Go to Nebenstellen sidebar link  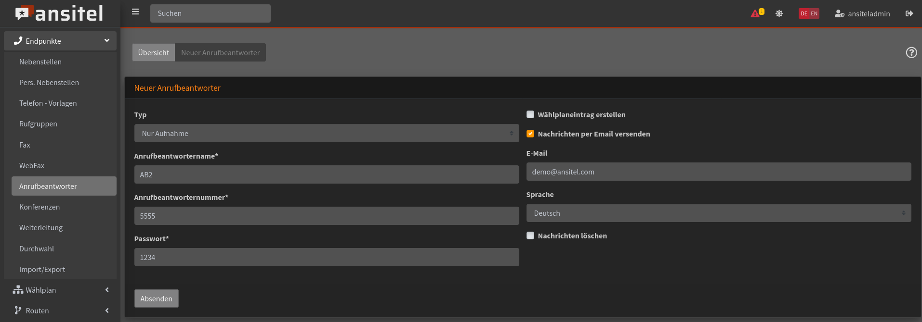pos(40,62)
